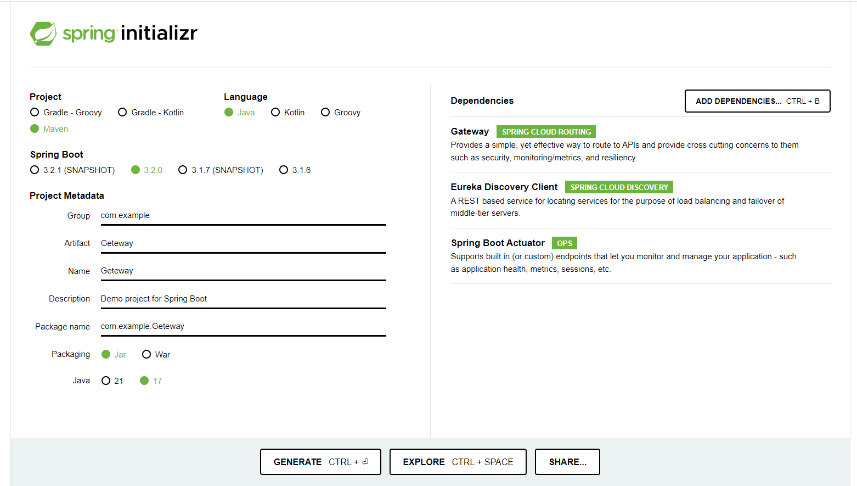Viewport: 857px width, 486px height.
Task: Pick Groovy as the language
Action: click(x=325, y=113)
